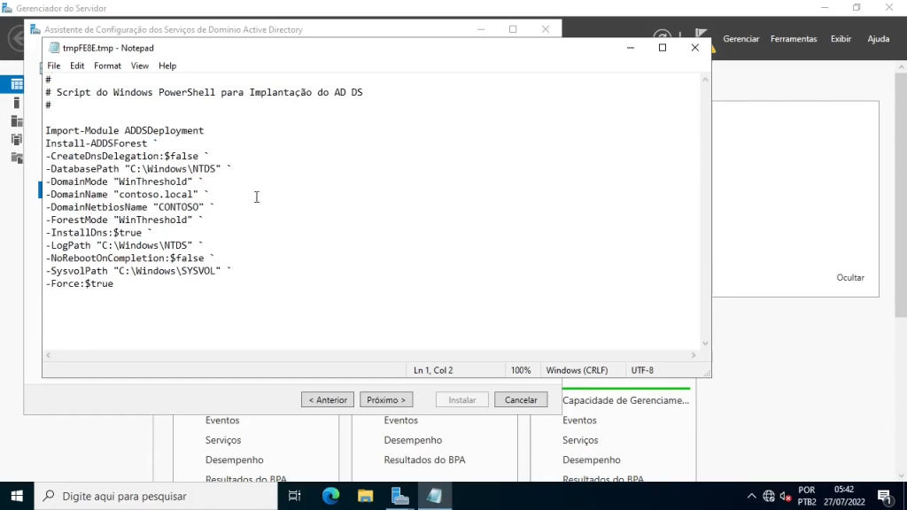Image resolution: width=907 pixels, height=510 pixels.
Task: Open Gerenciar menu in Server Manager
Action: (x=741, y=39)
